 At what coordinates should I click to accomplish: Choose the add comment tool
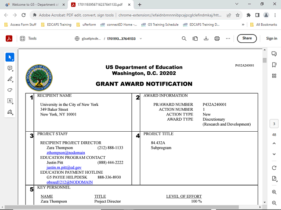pyautogui.click(x=10, y=68)
